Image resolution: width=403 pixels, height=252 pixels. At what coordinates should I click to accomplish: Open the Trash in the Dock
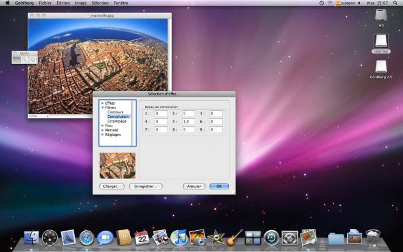[x=373, y=238]
